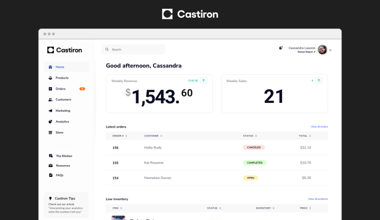The width and height of the screenshot is (380, 220).
Task: Click the notification bell icon
Action: coord(281,48)
